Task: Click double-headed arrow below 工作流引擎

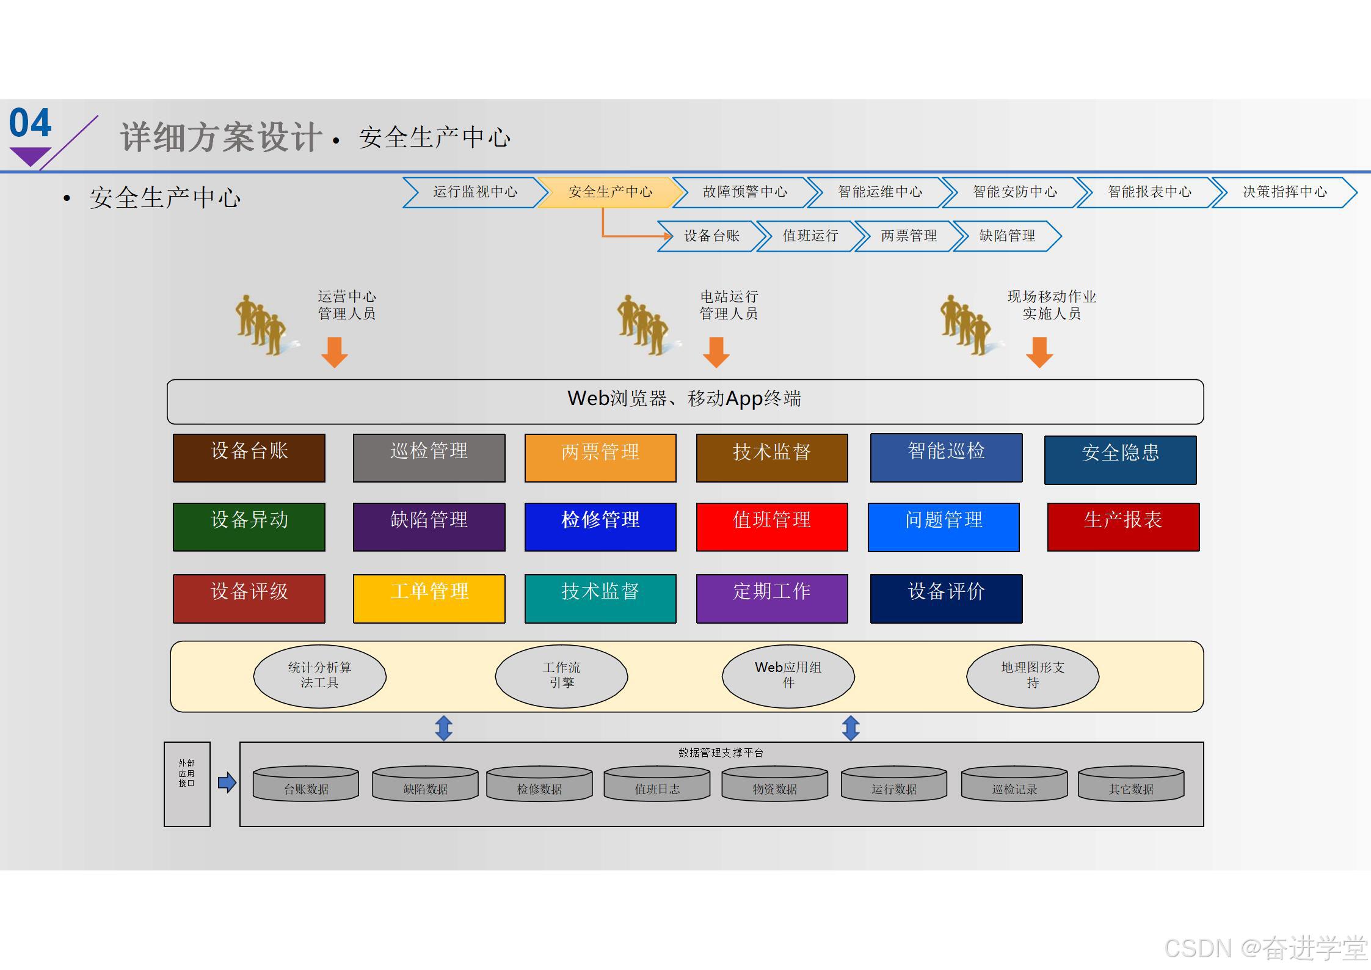Action: pyautogui.click(x=444, y=728)
